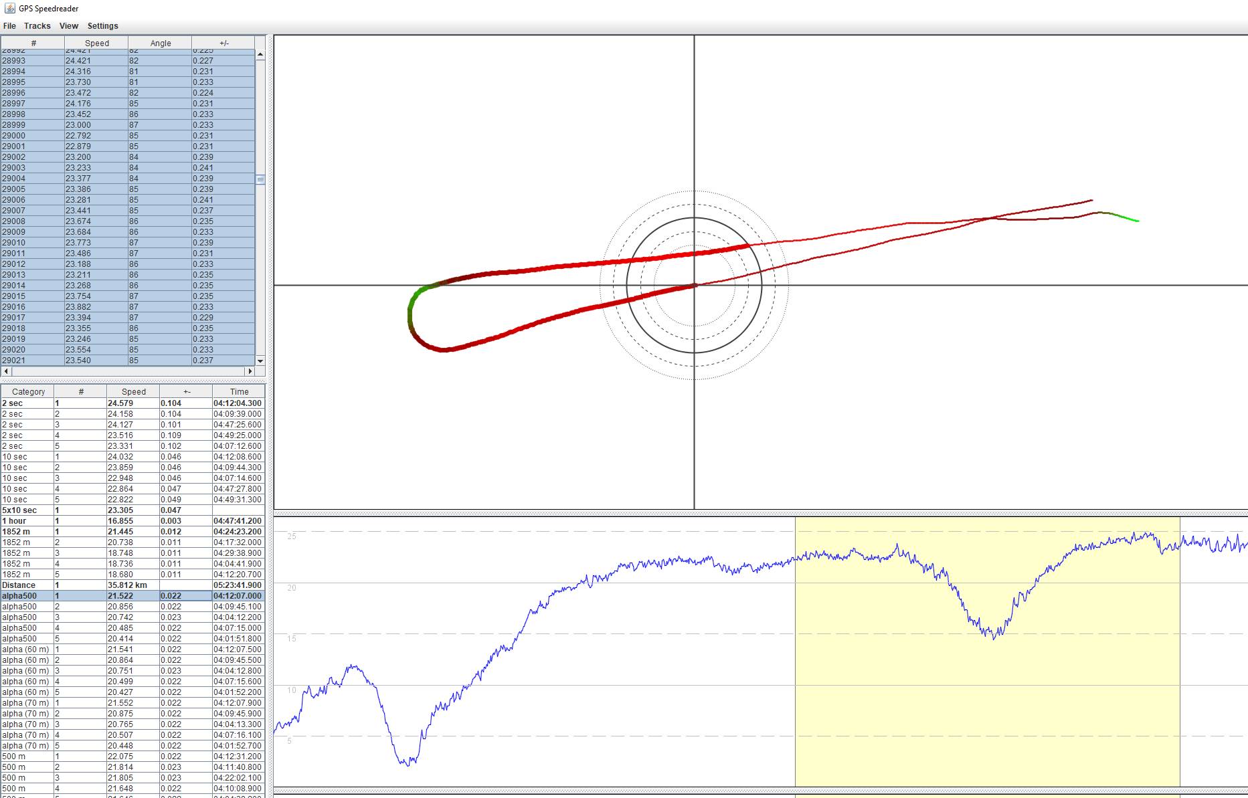Click the down arrow on the point list scrollbar

tap(260, 361)
